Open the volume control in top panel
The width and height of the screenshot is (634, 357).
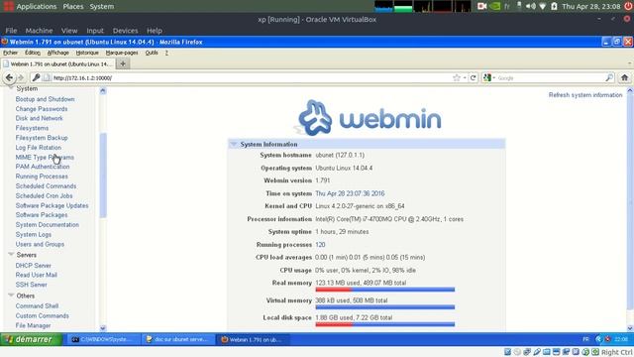click(x=531, y=6)
